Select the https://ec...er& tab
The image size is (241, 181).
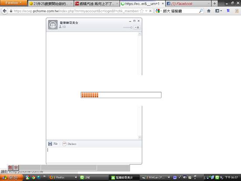[143, 3]
